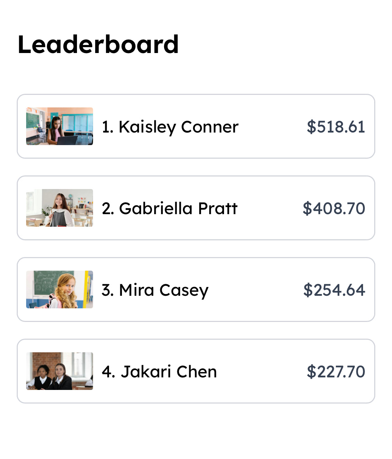Click the Jakari Chen name
The width and height of the screenshot is (392, 459).
point(169,371)
